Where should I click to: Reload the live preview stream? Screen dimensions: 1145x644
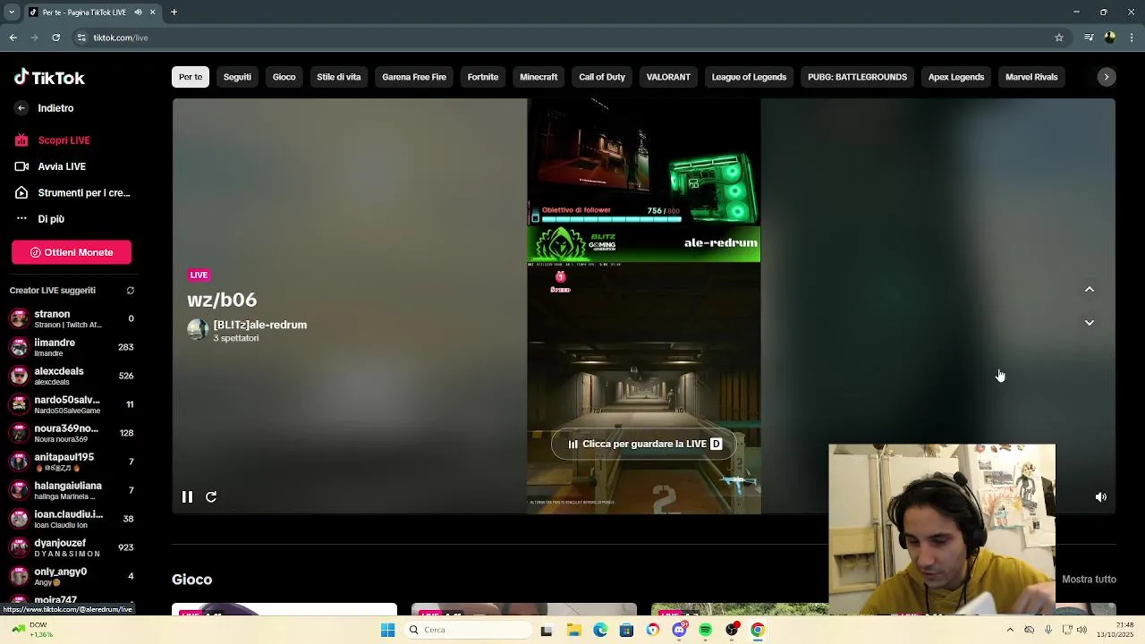(211, 497)
